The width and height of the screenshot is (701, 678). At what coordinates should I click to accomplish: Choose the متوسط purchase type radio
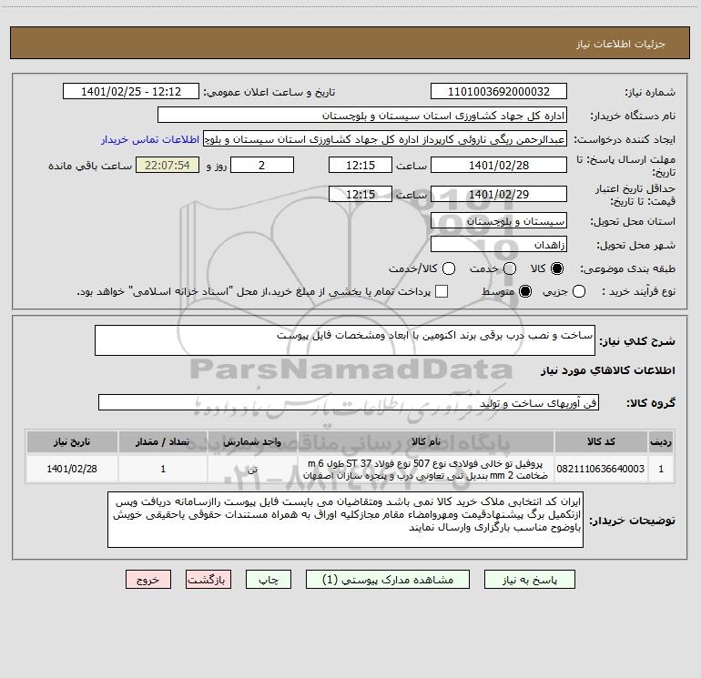pos(525,291)
